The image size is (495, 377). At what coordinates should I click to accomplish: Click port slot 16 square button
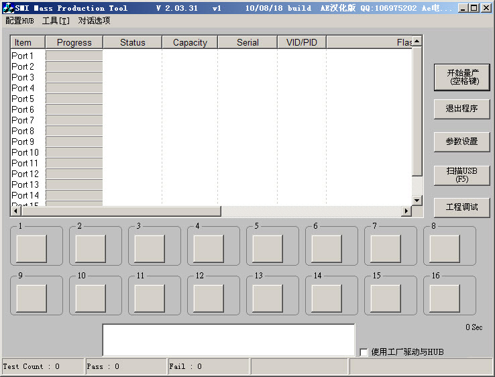(x=445, y=298)
